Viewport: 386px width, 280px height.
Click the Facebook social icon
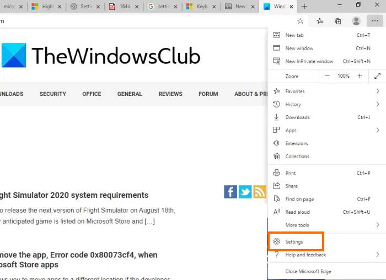[230, 192]
